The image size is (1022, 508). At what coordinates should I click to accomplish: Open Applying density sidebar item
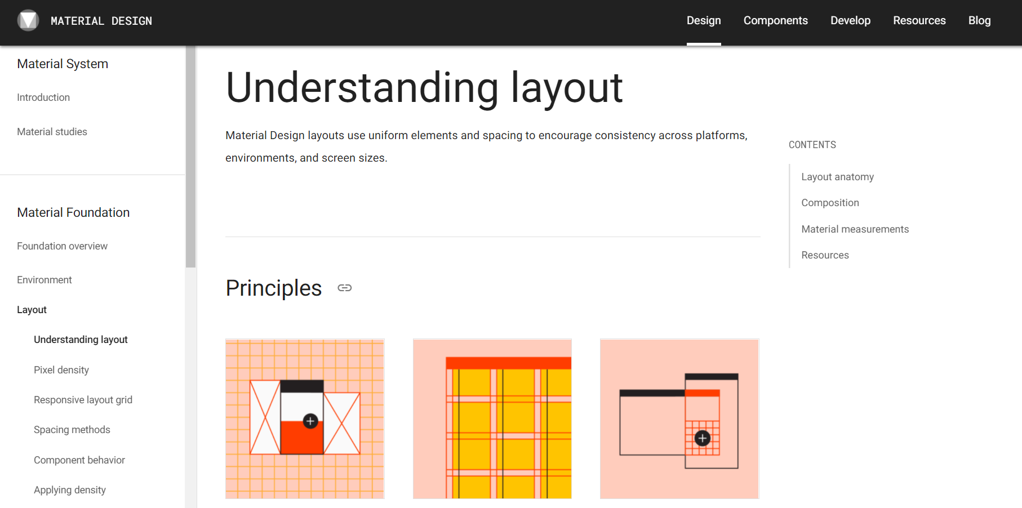(70, 490)
